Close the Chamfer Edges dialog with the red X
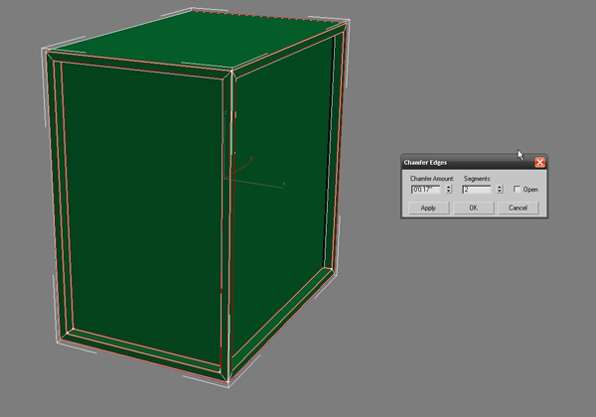The height and width of the screenshot is (417, 596). (539, 162)
